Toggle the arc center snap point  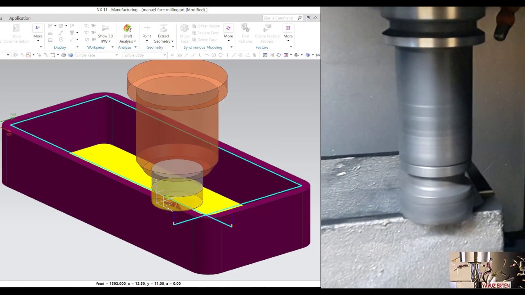[x=214, y=55]
